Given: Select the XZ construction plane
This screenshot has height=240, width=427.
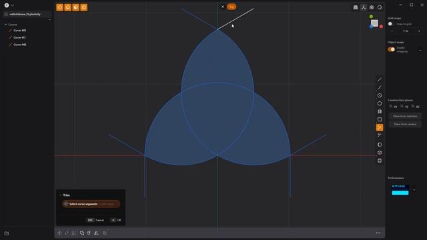Looking at the screenshot, I should [x=415, y=107].
